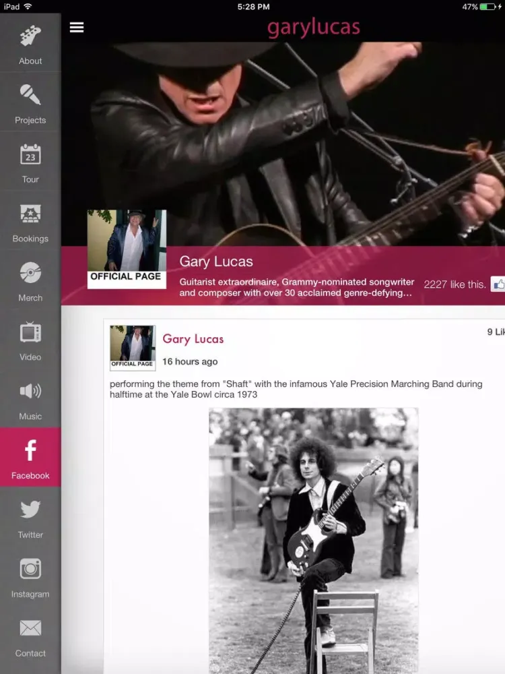This screenshot has width=505, height=674.
Task: Open Instagram via the camera icon
Action: point(30,569)
